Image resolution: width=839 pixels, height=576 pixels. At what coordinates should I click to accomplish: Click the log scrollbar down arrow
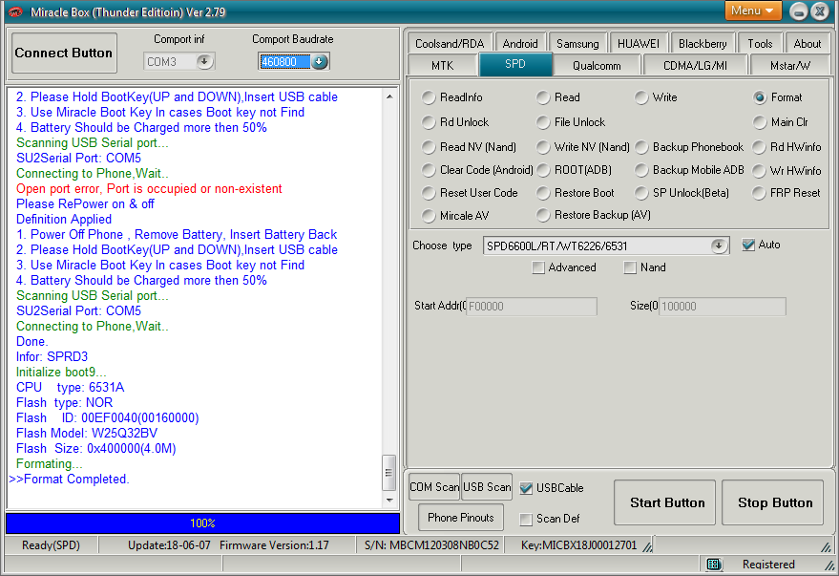389,500
